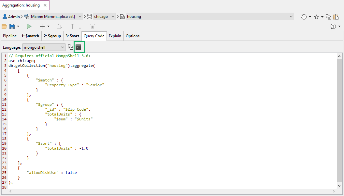
Task: Add a new stage with plus icon
Action: 42,26
